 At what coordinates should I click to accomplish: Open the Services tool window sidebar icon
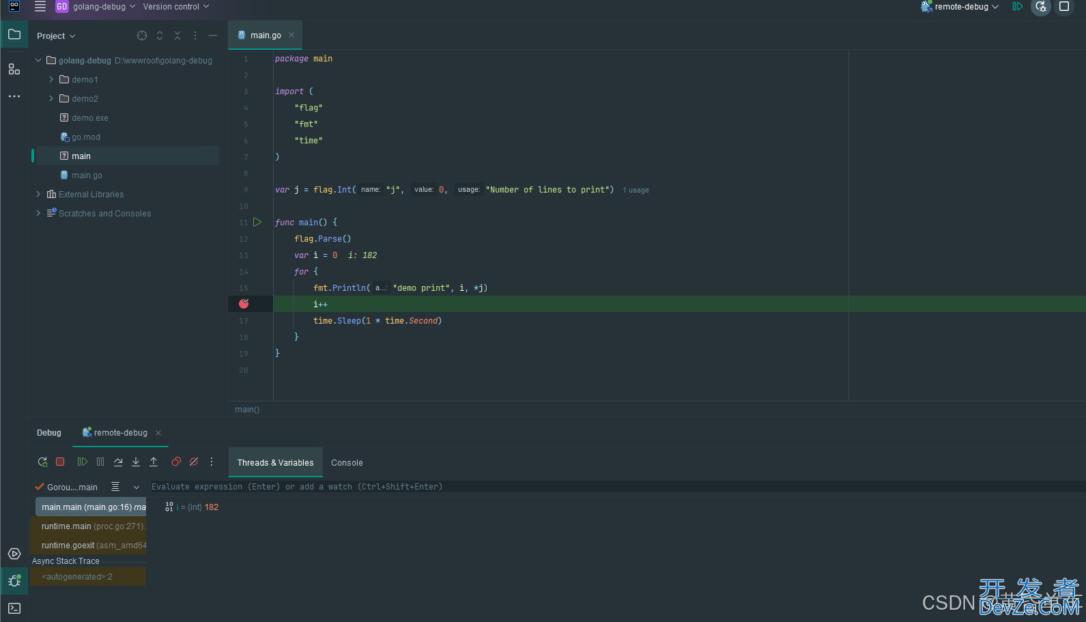(x=14, y=554)
